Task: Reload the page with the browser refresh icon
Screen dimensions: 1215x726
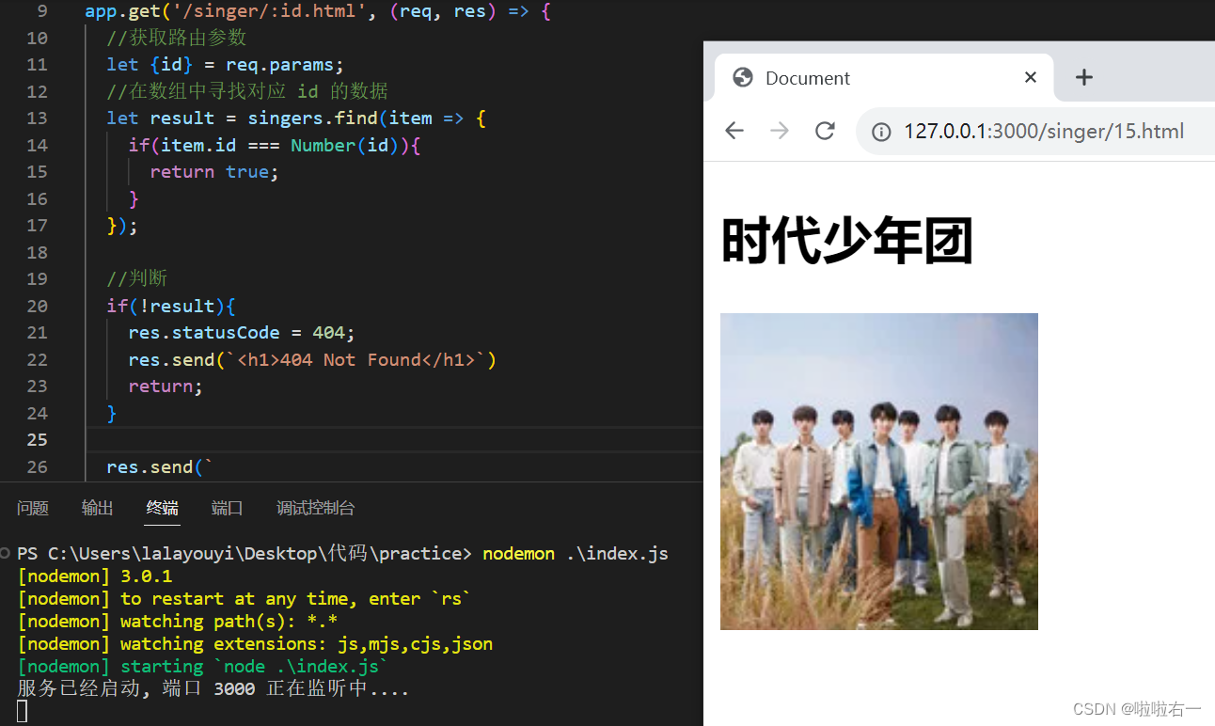Action: 825,131
